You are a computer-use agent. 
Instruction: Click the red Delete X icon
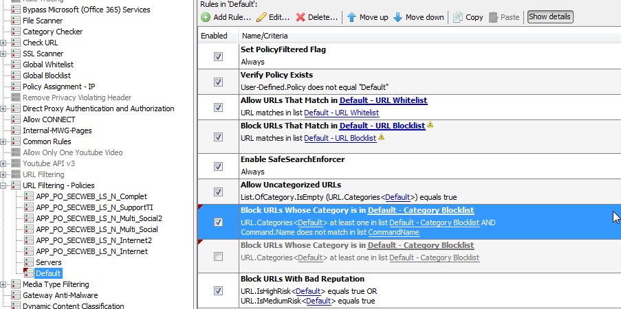click(301, 17)
